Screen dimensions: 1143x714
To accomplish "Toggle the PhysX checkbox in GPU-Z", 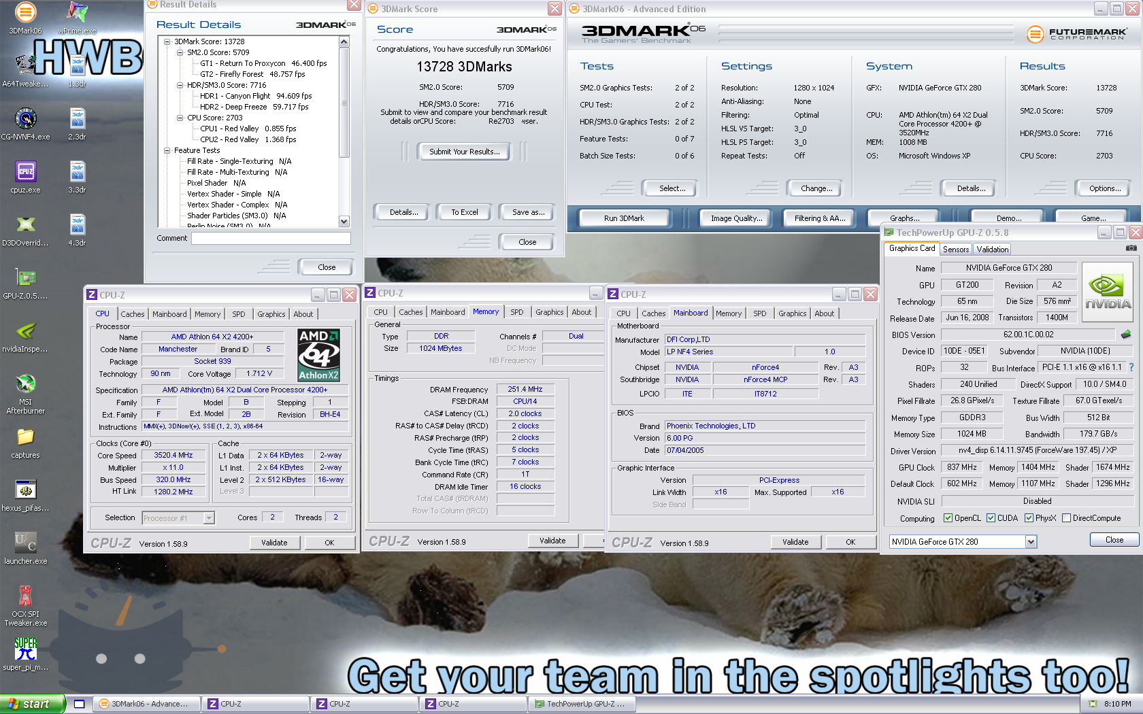I will (x=1029, y=518).
